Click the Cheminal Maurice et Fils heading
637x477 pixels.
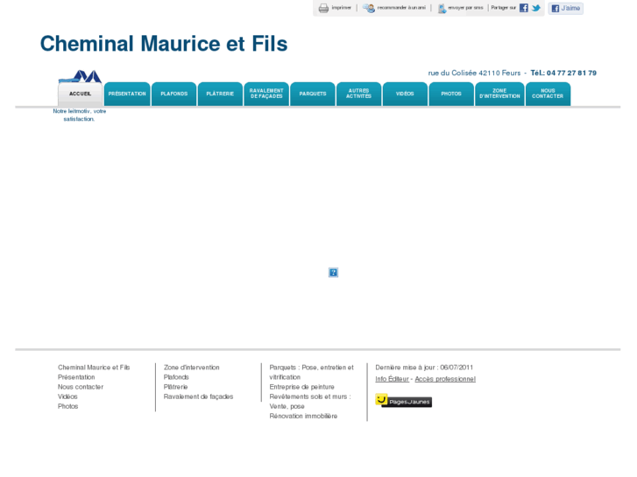click(164, 44)
